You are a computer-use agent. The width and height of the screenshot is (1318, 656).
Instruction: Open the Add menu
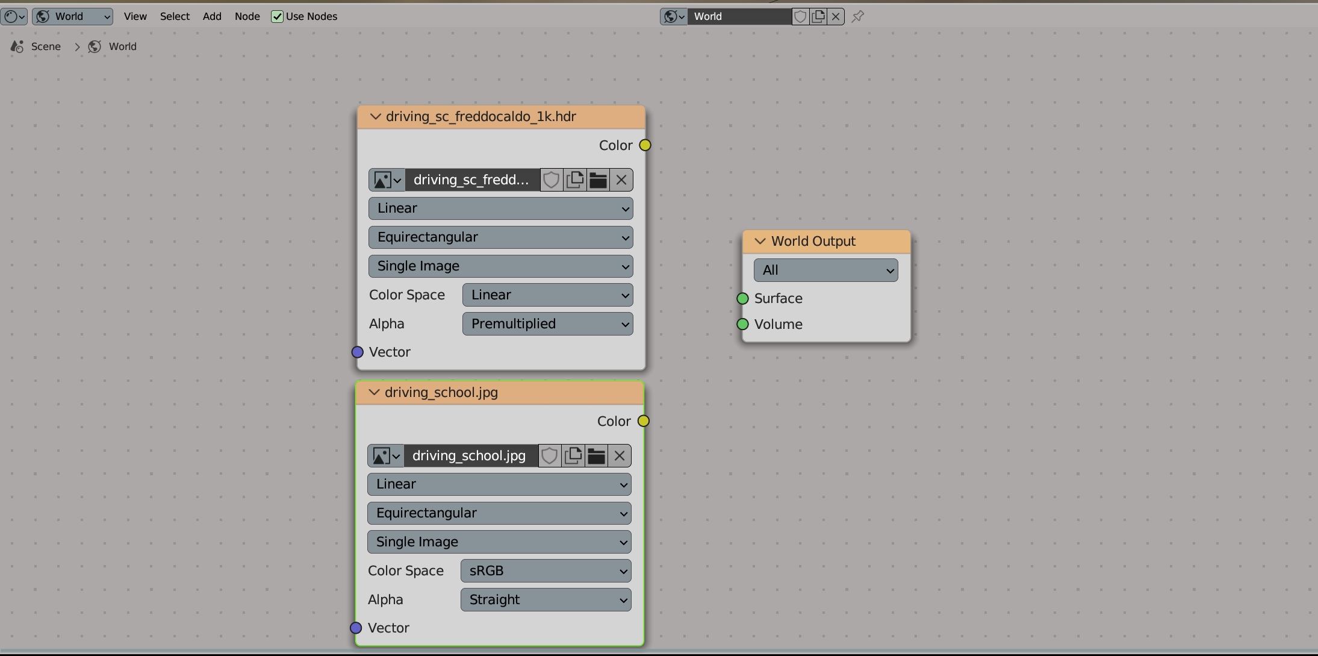[212, 16]
